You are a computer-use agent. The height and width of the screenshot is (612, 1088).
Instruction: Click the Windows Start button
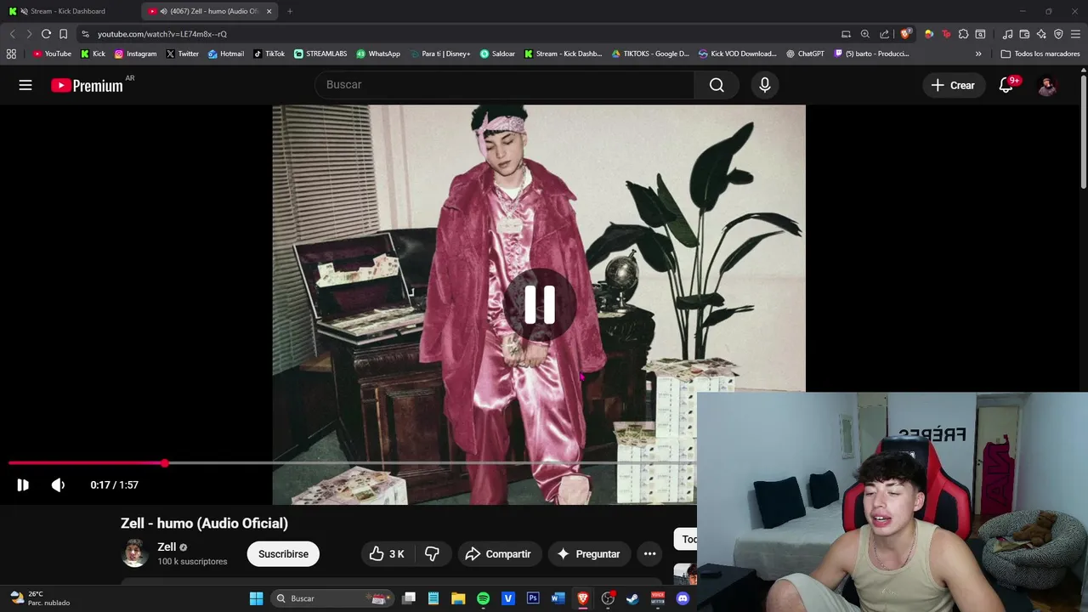coord(256,598)
